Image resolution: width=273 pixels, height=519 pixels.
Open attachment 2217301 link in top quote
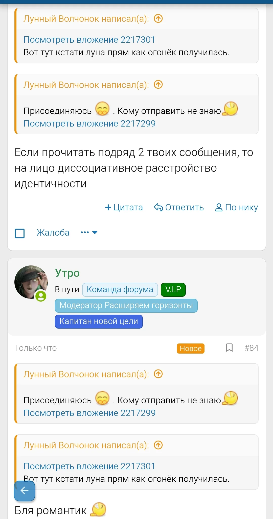click(89, 40)
